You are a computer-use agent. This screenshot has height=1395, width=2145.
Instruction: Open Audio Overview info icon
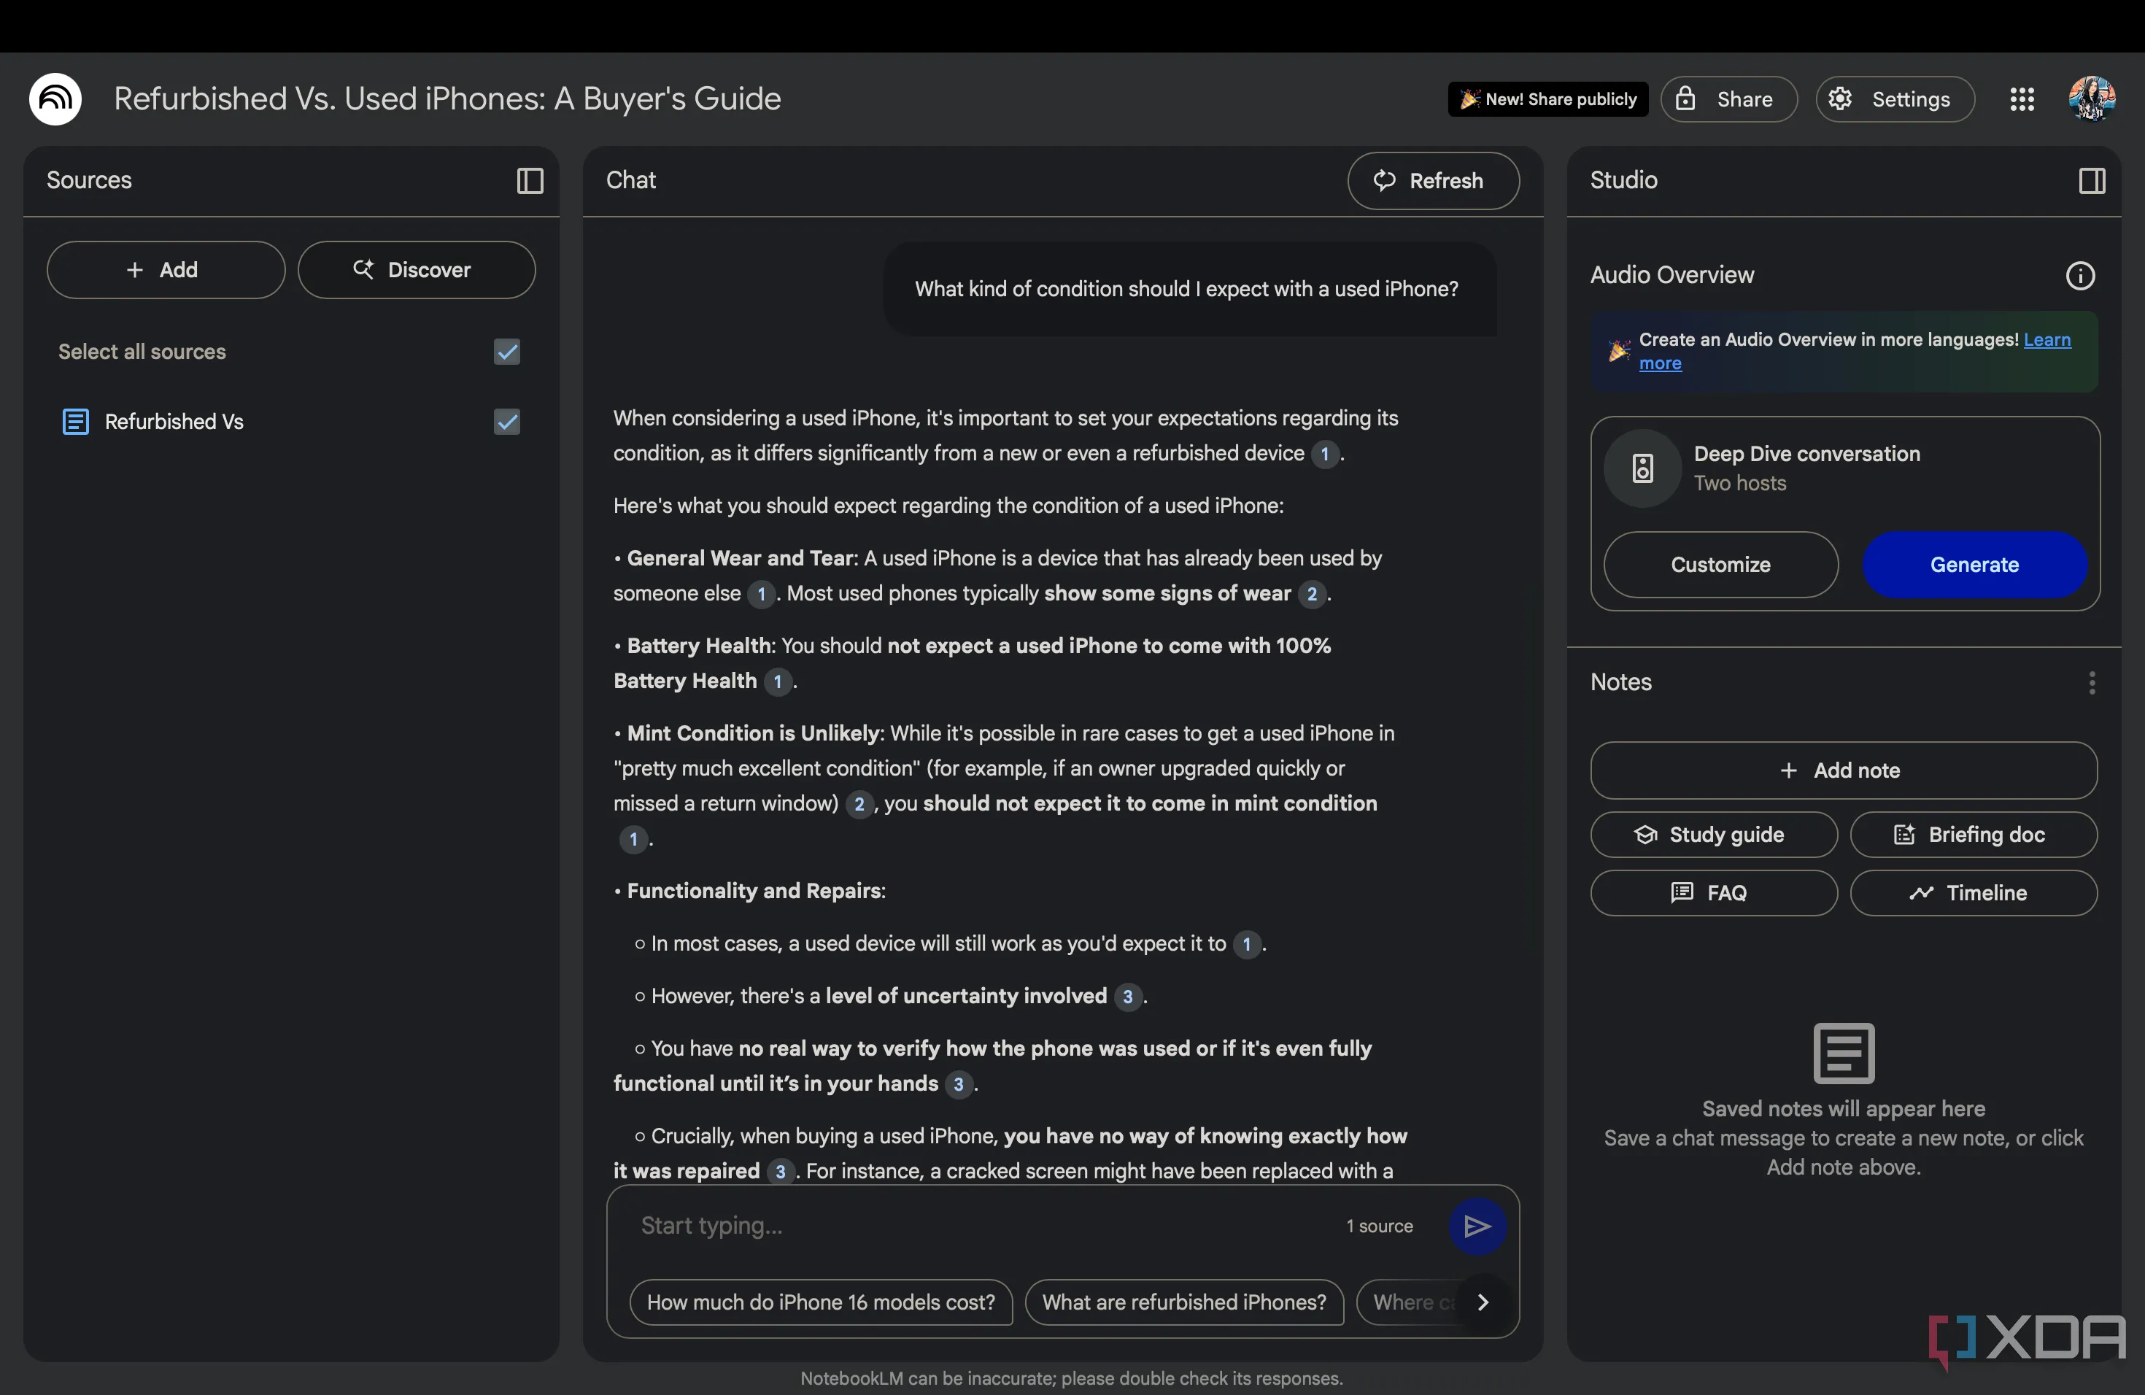2079,276
